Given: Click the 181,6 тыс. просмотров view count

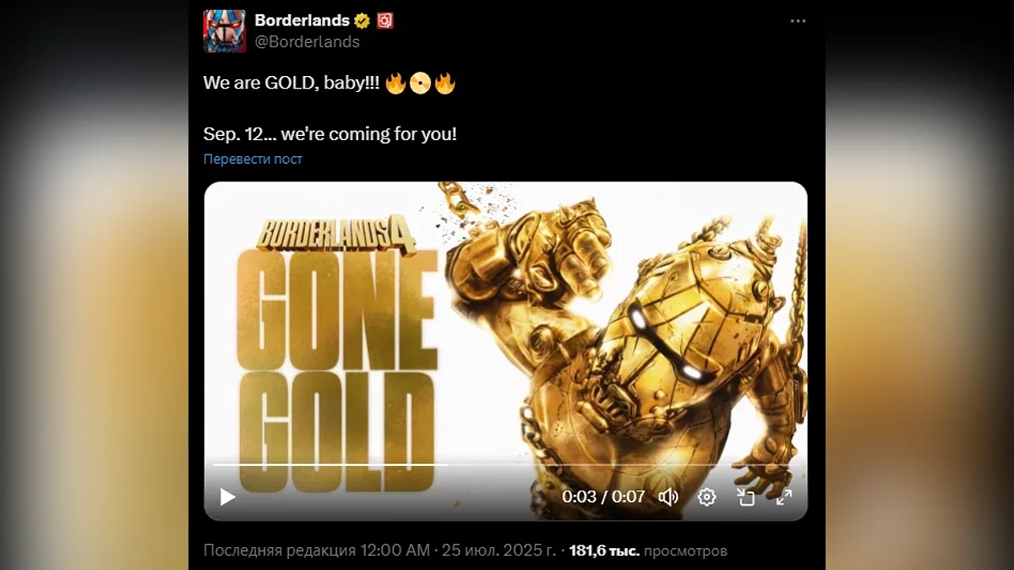Looking at the screenshot, I should pyautogui.click(x=648, y=551).
